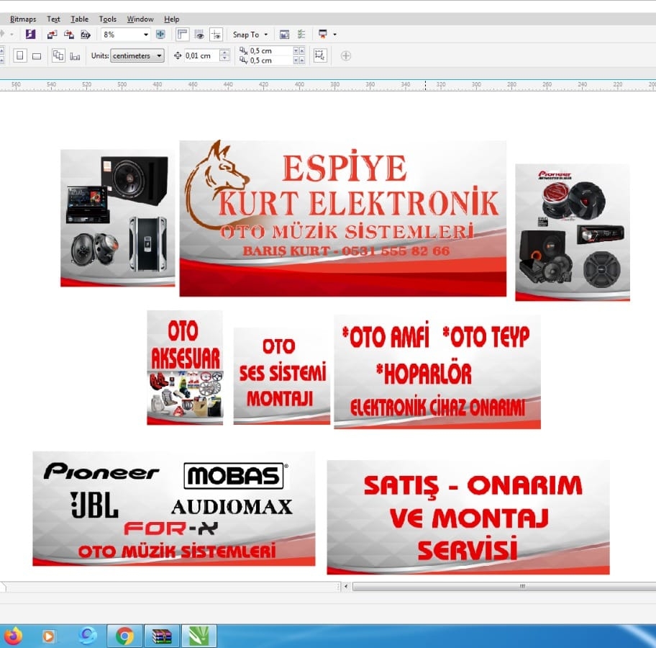Screen dimensions: 656x648
Task: Select the left car audio products image
Action: pyautogui.click(x=117, y=218)
